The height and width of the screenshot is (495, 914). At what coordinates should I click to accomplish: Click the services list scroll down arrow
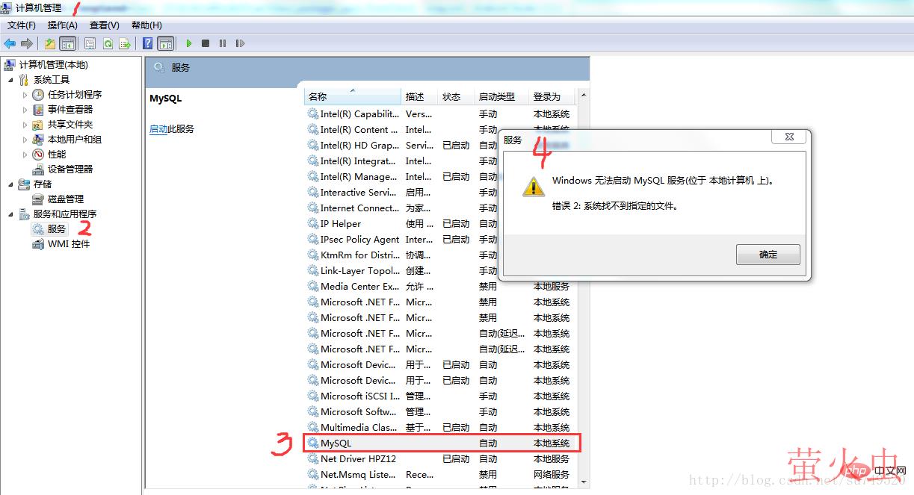(584, 482)
